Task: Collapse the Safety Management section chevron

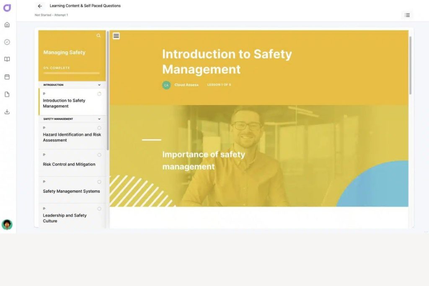Action: coord(99,119)
